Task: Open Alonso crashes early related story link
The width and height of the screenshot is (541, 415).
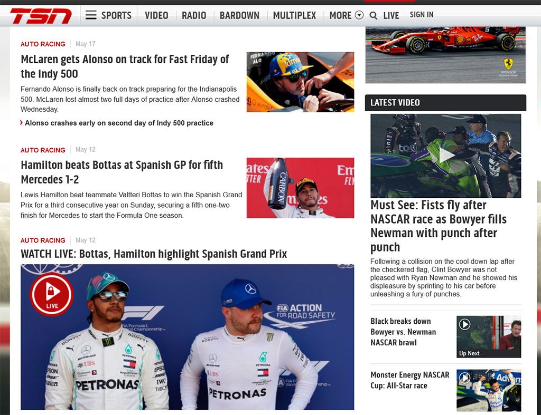Action: (x=119, y=123)
